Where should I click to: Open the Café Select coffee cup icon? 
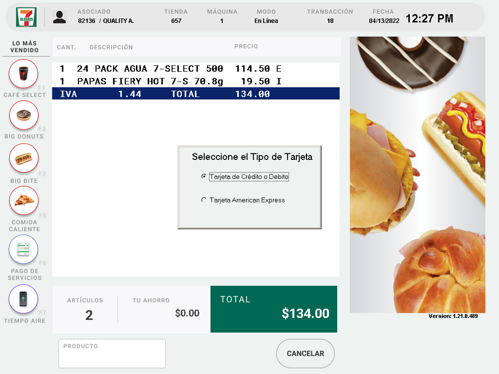tap(23, 74)
